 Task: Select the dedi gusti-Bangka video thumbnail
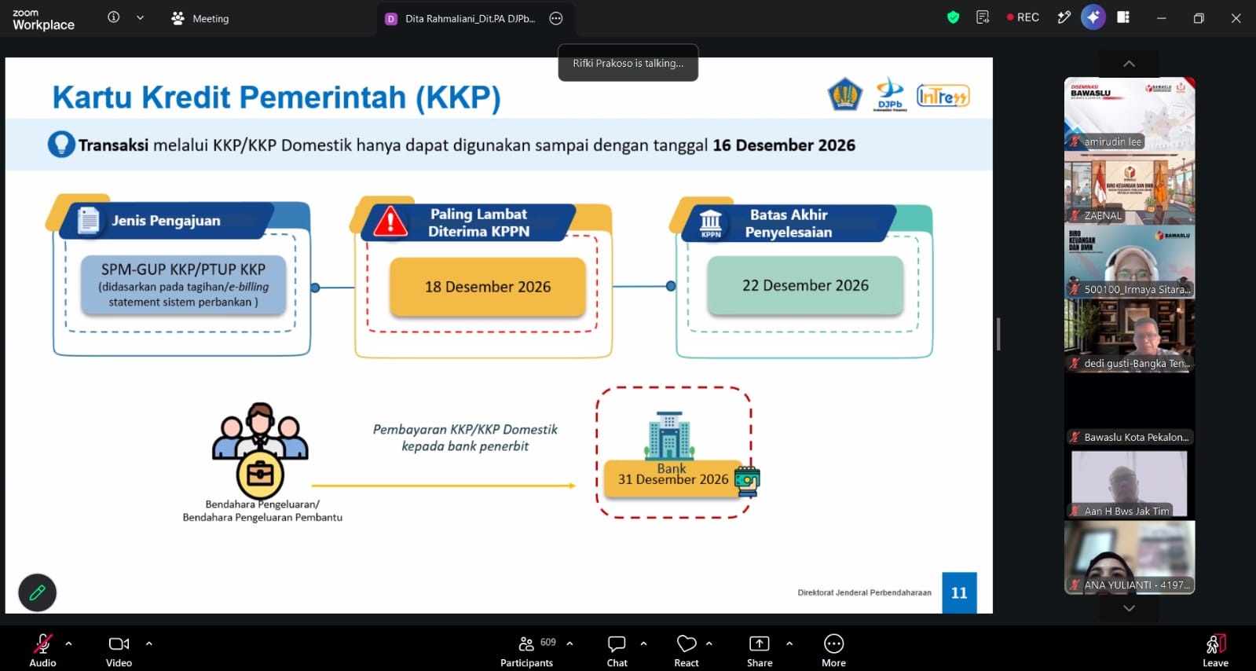click(1130, 335)
